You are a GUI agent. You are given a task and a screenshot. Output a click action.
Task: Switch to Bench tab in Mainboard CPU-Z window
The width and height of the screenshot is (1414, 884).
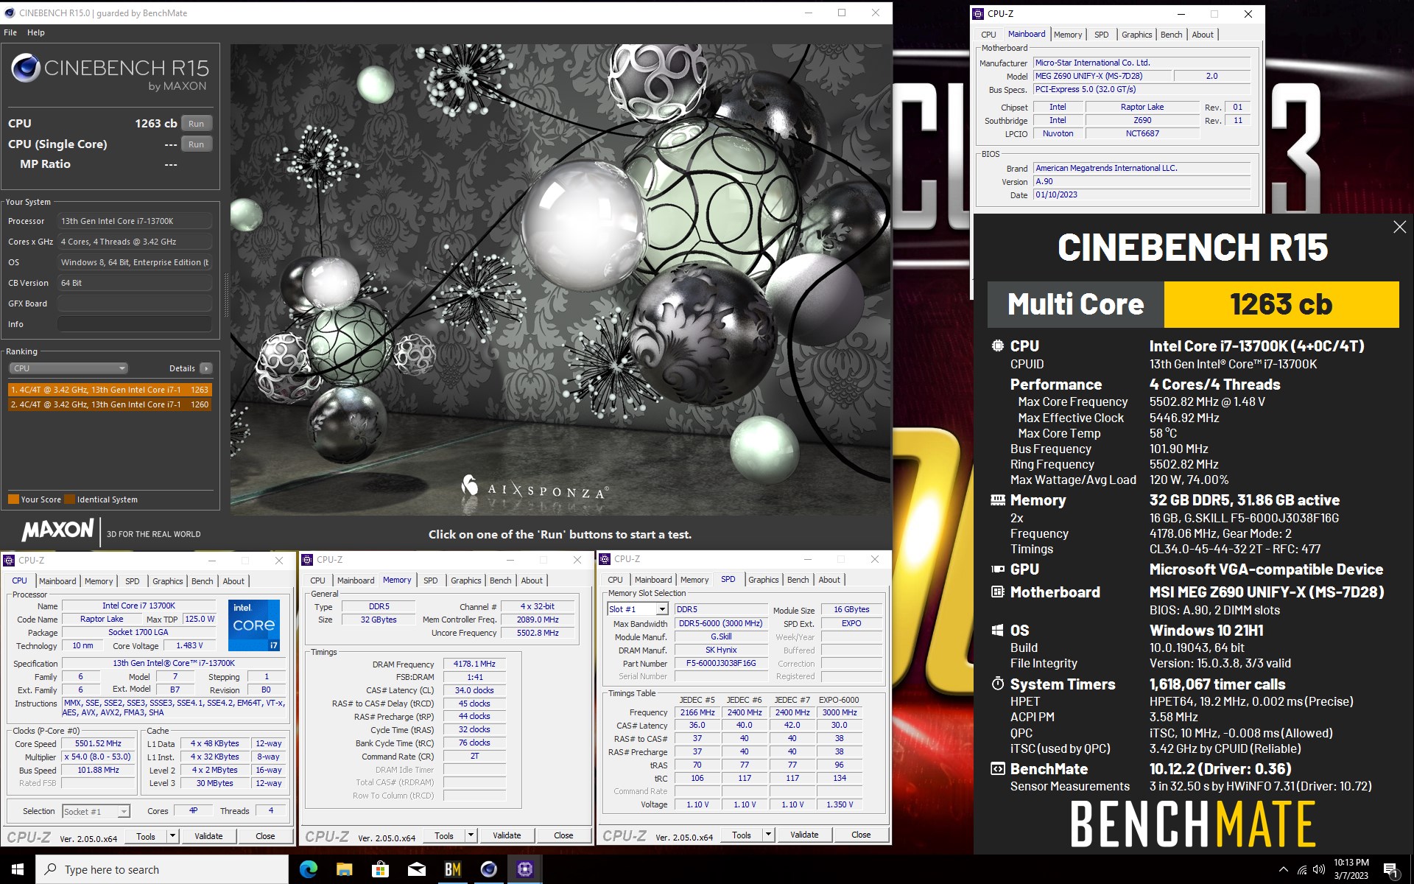(1171, 35)
